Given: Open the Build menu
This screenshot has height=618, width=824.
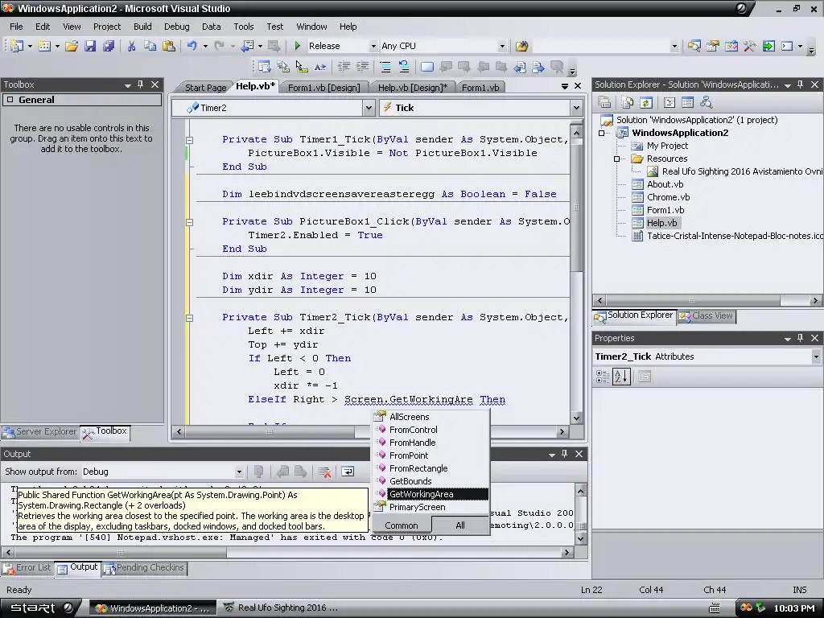Looking at the screenshot, I should click(142, 27).
